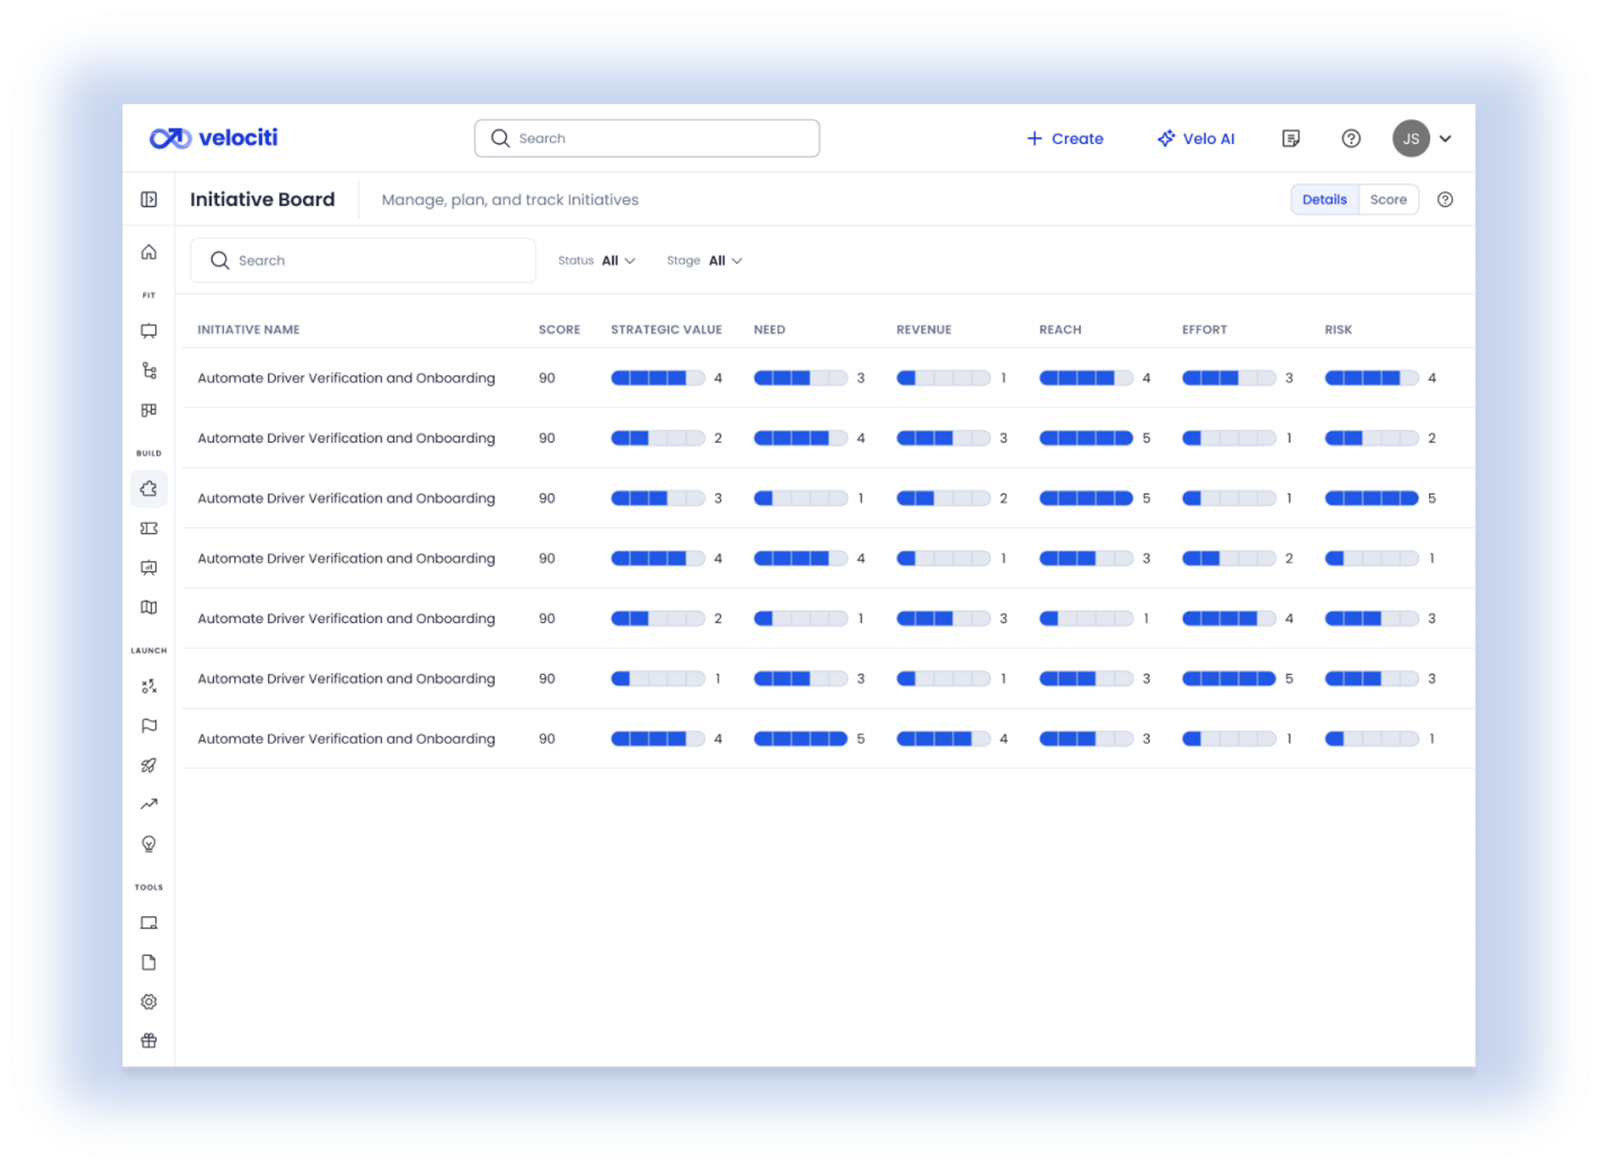Toggle the sidebar collapse panel icon
The image size is (1609, 1175).
(x=149, y=199)
